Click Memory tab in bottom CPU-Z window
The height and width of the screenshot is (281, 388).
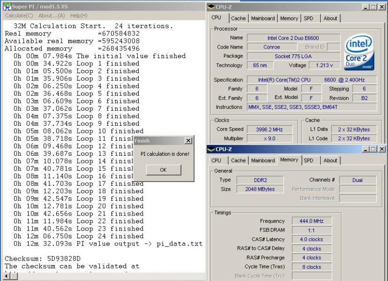click(289, 160)
